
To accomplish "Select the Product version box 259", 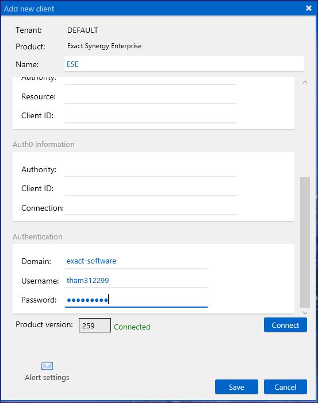I will coord(95,325).
